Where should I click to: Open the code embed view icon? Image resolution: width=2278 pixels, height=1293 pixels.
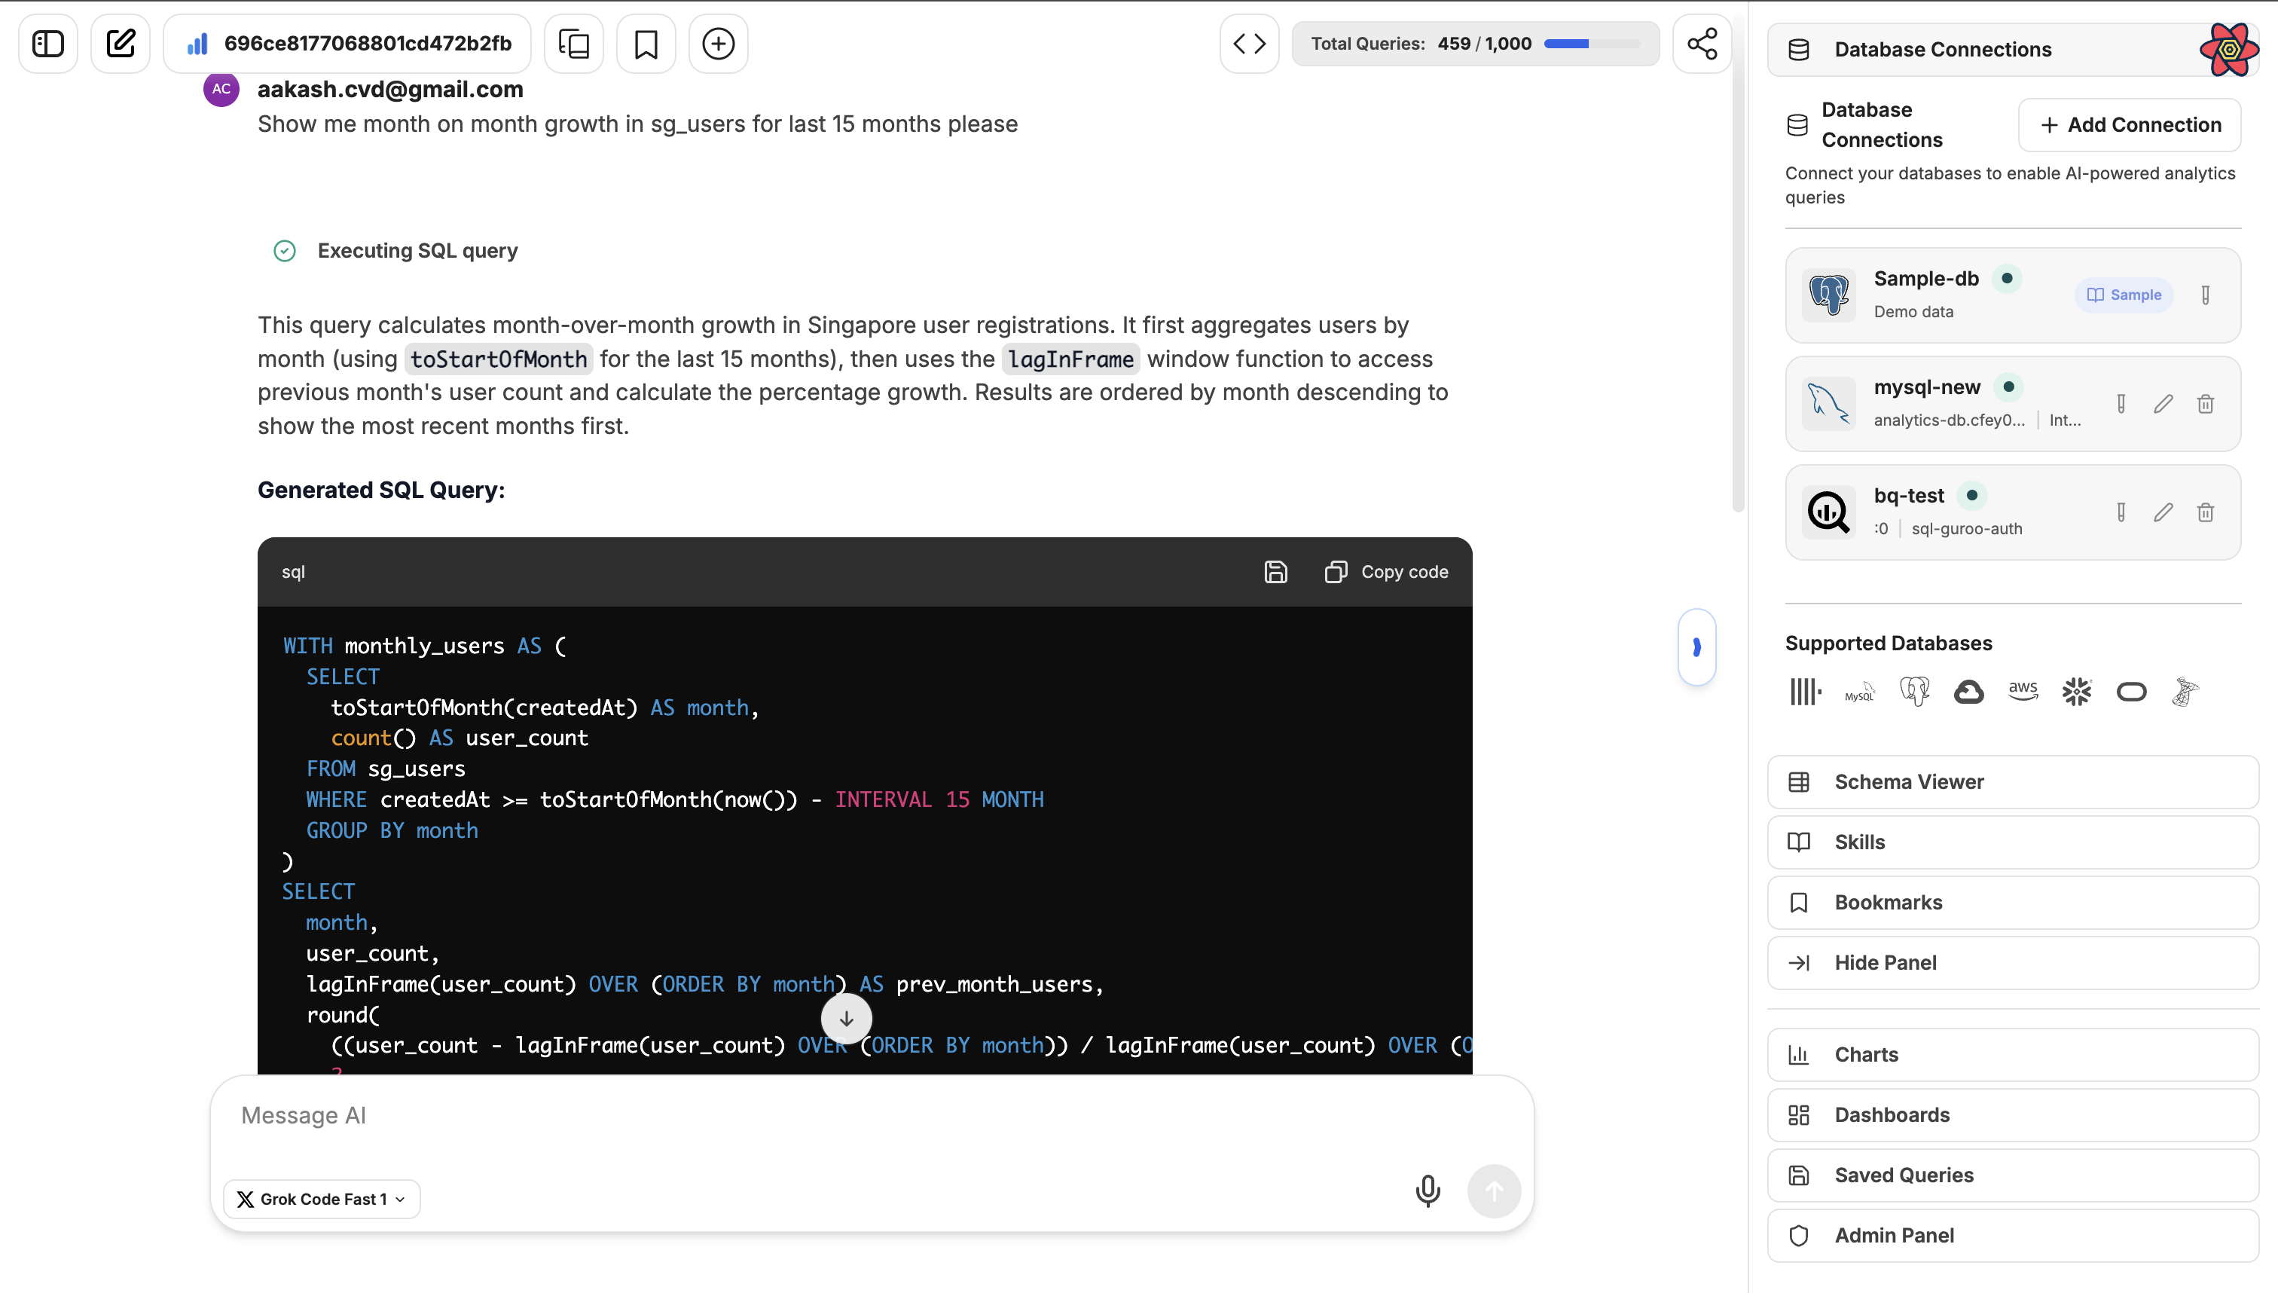click(1249, 43)
